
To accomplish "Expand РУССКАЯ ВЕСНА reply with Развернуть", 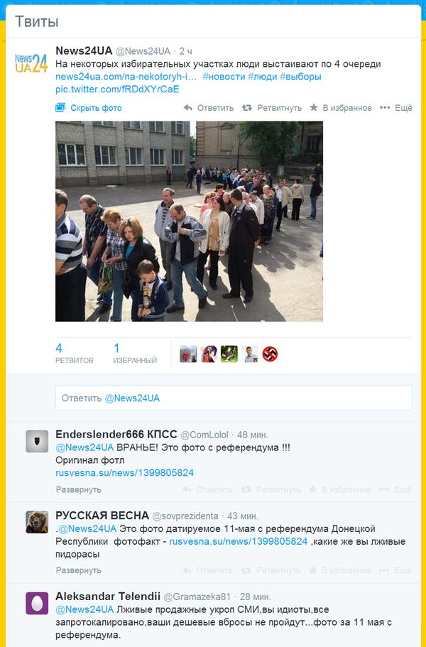I will 78,571.
